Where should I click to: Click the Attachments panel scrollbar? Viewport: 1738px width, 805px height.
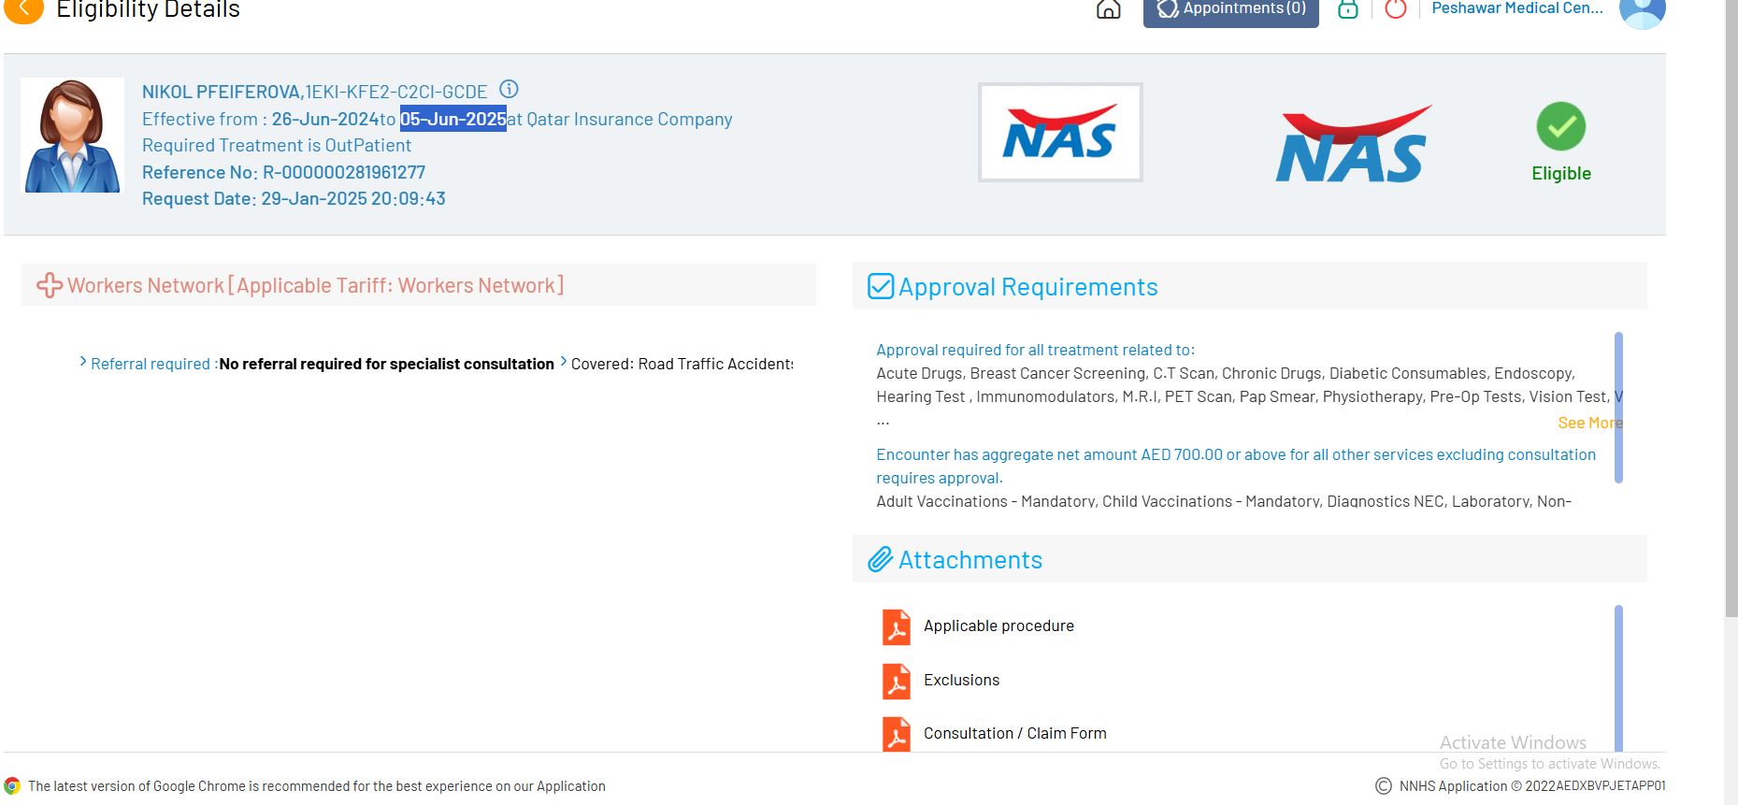1618,677
